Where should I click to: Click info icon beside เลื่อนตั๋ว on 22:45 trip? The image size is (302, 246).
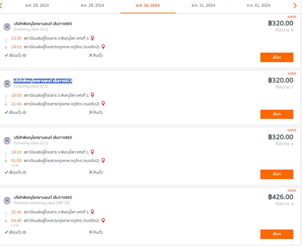coord(24,232)
